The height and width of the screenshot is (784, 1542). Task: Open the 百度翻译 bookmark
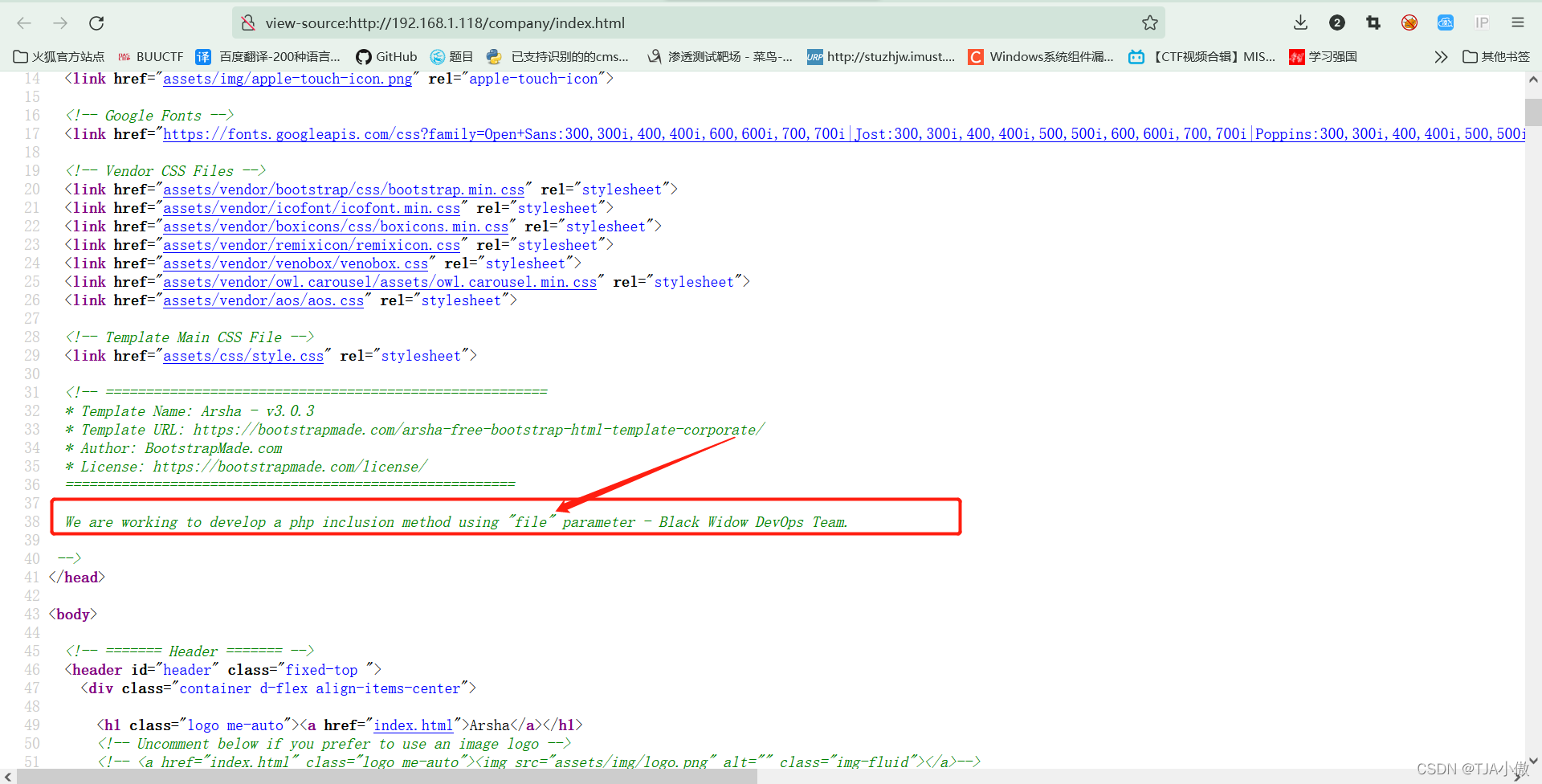coord(268,57)
